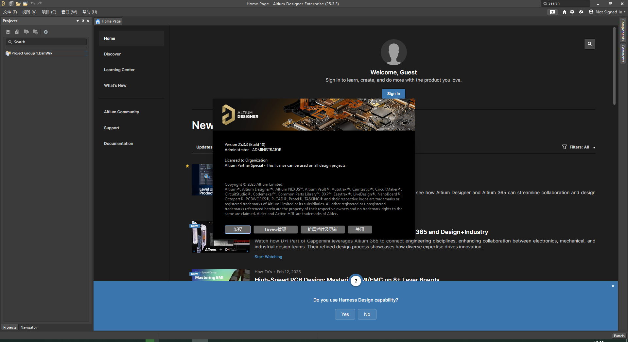Image resolution: width=628 pixels, height=342 pixels.
Task: Open Projects panel gear settings
Action: [x=46, y=32]
